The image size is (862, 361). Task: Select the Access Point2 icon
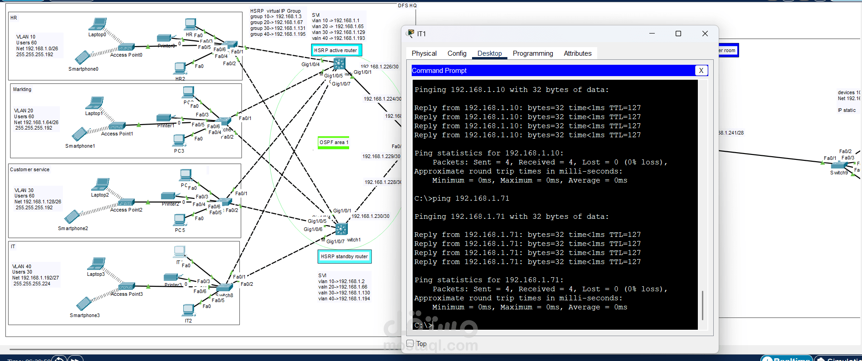click(x=126, y=202)
